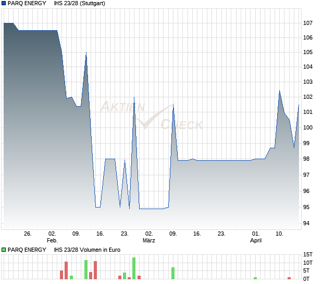Click the 107 price axis label
Image resolution: width=323 pixels, height=284 pixels.
(x=307, y=23)
